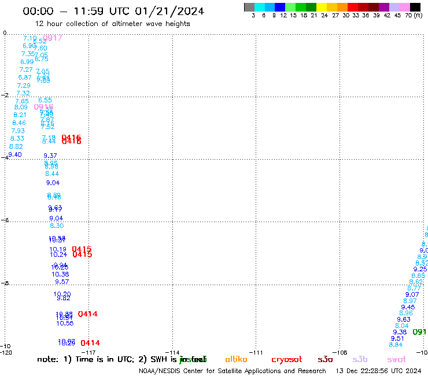Click the wave height value '9.45'
The image size is (428, 376).
click(408, 307)
